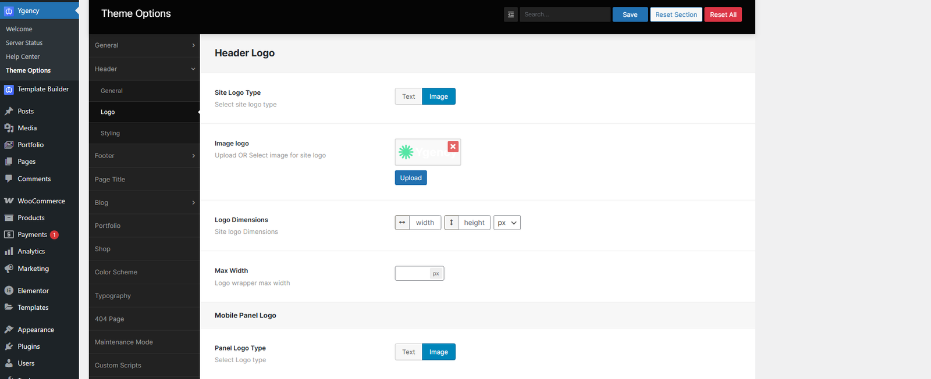
Task: Switch Panel Logo Type to Text
Action: pyautogui.click(x=408, y=352)
